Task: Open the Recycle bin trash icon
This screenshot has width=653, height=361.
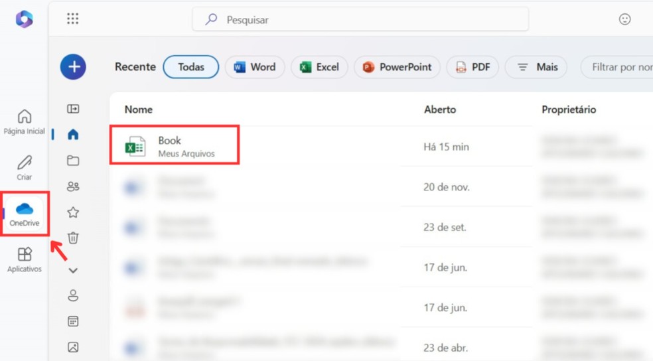Action: pyautogui.click(x=73, y=238)
